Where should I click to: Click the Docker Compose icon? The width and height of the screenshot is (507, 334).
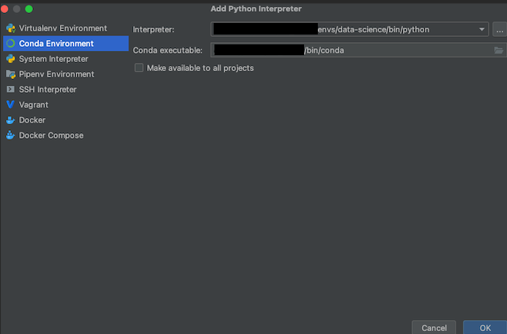tap(10, 136)
